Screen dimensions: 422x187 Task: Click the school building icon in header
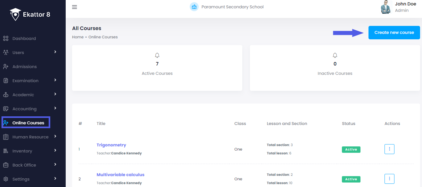pos(194,7)
